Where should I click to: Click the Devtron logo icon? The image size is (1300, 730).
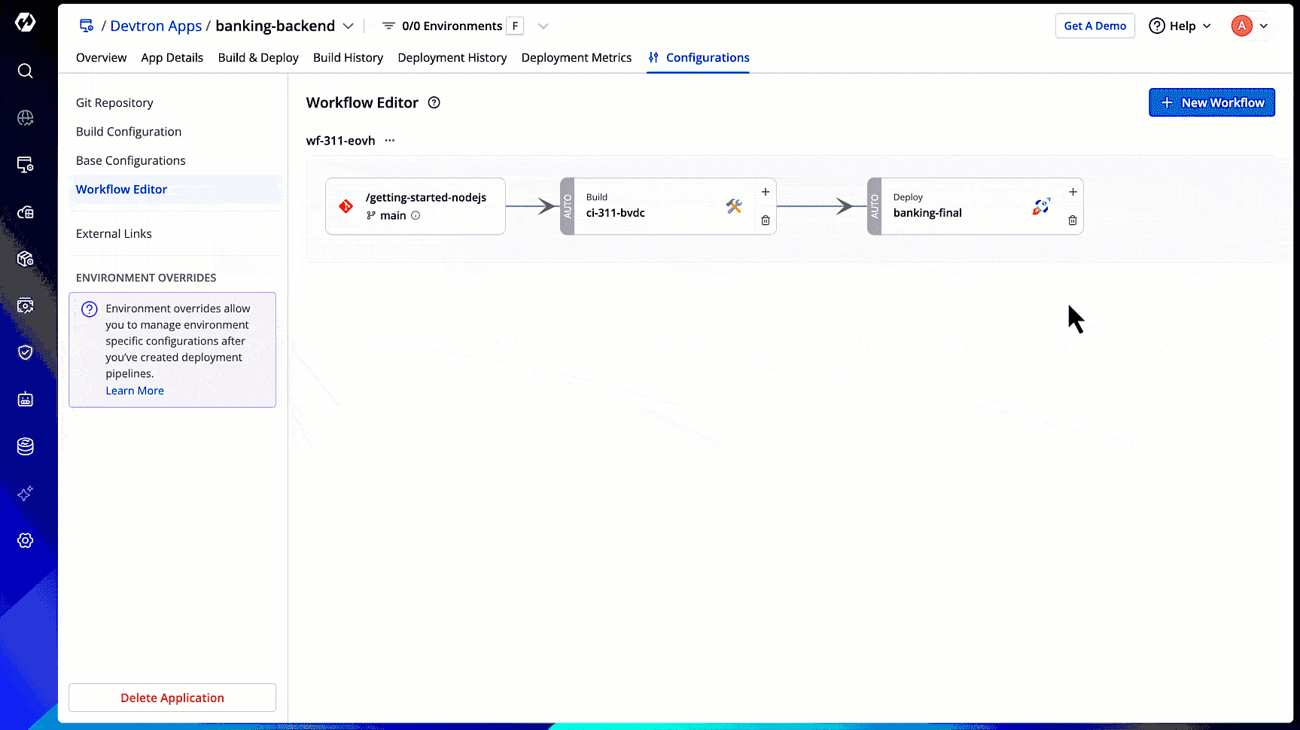[x=26, y=23]
